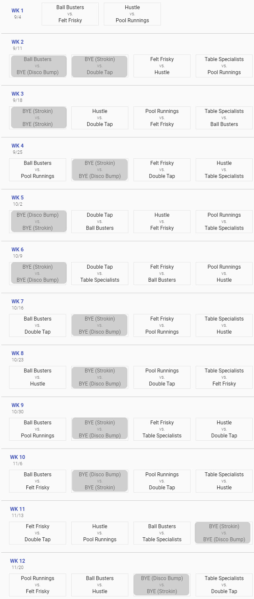Select the WK 5 heading link
The width and height of the screenshot is (254, 599).
18,197
